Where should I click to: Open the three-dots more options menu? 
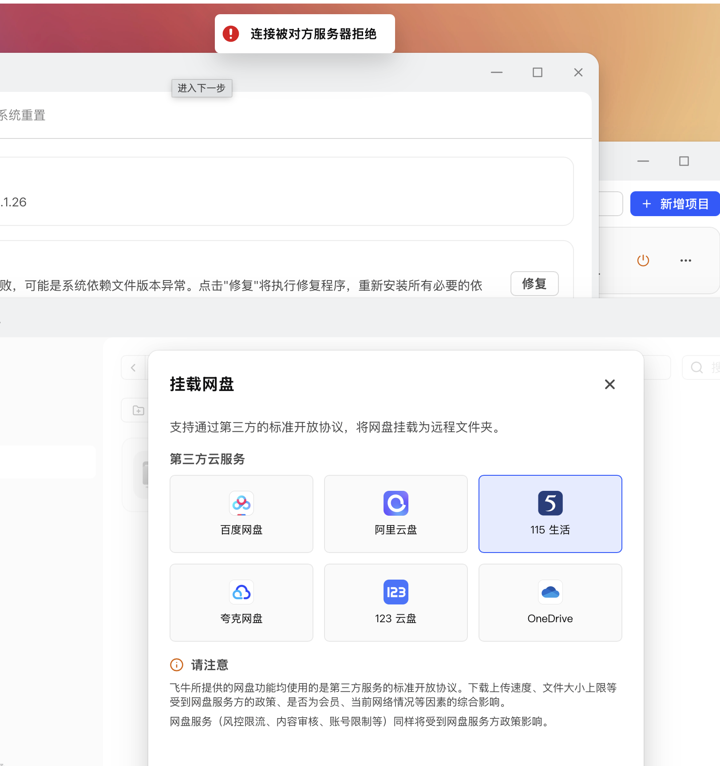(x=686, y=261)
